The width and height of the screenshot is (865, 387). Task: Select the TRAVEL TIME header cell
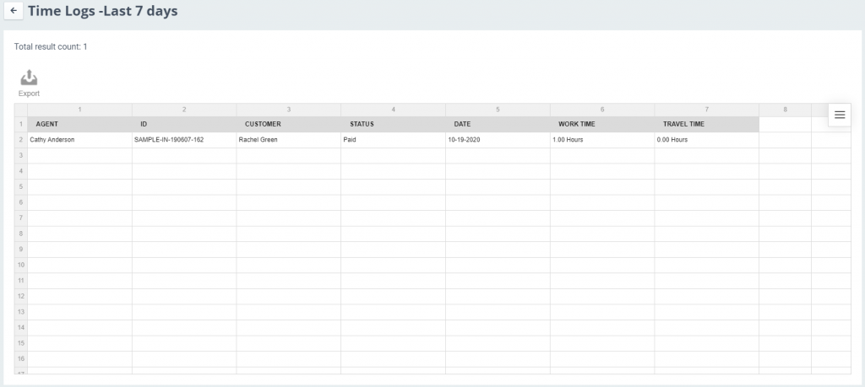point(707,125)
